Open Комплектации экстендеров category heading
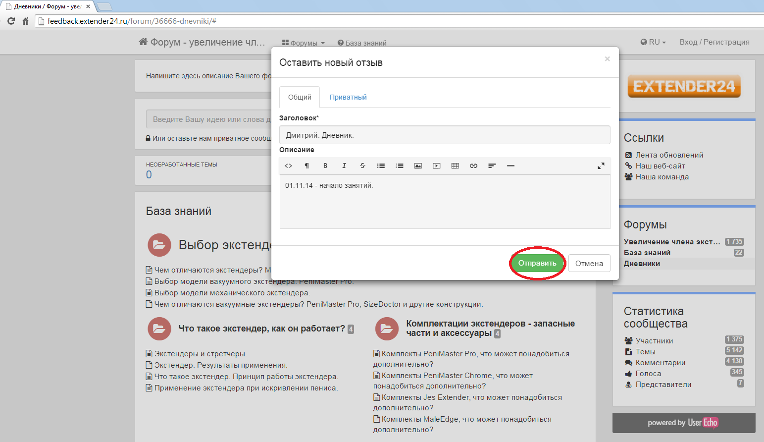 coord(491,329)
